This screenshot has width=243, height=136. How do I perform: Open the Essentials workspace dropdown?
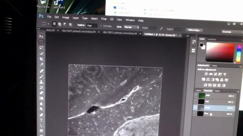(232, 32)
